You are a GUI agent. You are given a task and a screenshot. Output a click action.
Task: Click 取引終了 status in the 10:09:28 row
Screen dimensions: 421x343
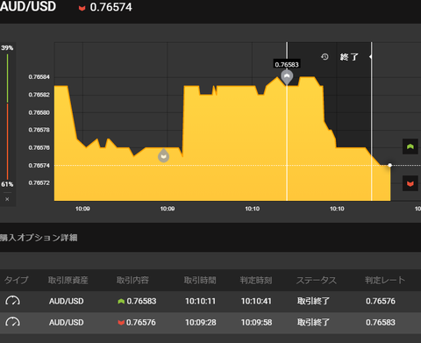[x=313, y=323]
